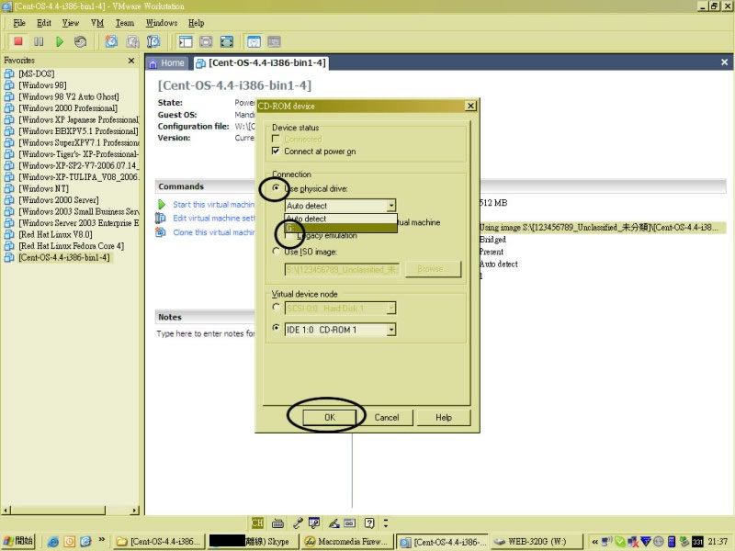
Task: Click the icon next to Clone this virtual machine
Action: coord(161,232)
